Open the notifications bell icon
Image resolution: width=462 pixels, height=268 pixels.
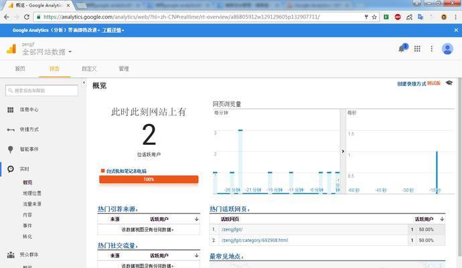pos(402,48)
